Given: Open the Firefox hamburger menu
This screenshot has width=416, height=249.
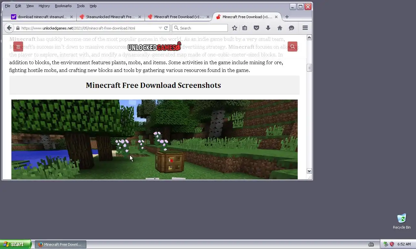Looking at the screenshot, I should 305,28.
